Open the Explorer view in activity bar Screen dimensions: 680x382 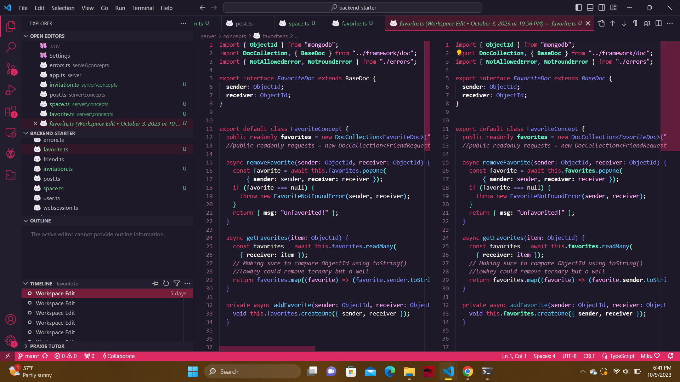click(x=11, y=26)
